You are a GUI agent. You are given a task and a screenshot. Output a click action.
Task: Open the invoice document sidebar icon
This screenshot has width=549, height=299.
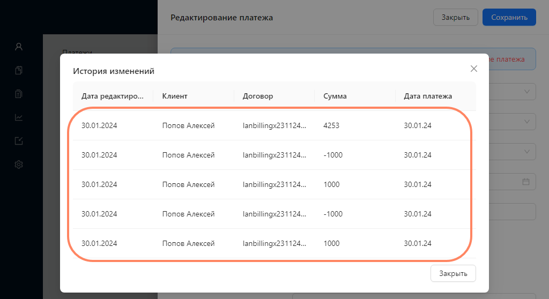(x=19, y=94)
